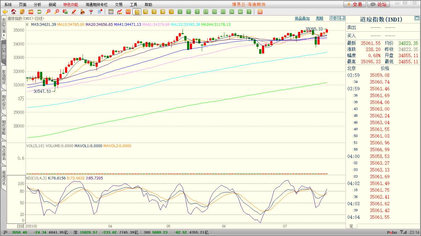Select the Y yearly period button
The height and width of the screenshot is (236, 421).
click(x=249, y=12)
